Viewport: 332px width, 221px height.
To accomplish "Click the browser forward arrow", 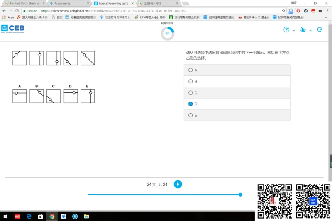I will tap(11, 11).
